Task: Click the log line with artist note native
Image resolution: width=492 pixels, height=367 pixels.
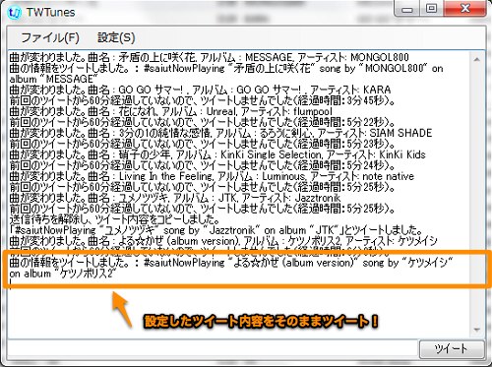Action: (212, 176)
